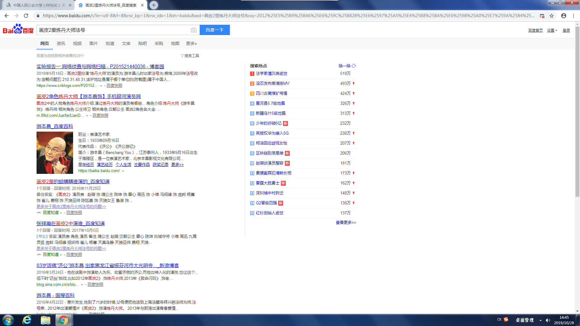Expand arrow beside baike.baidu.com URL
This screenshot has height=326, width=580.
coord(123,171)
